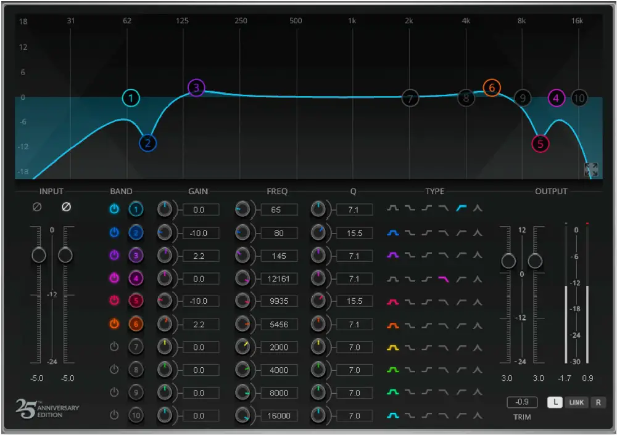This screenshot has width=617, height=435.
Task: Click the TRIM value field showing -0.9
Action: (x=521, y=402)
